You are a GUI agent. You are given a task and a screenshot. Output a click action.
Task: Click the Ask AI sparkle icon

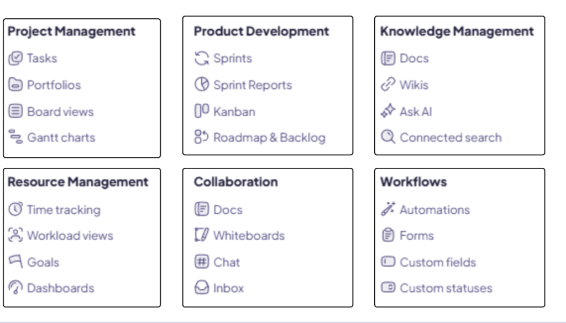pyautogui.click(x=388, y=111)
